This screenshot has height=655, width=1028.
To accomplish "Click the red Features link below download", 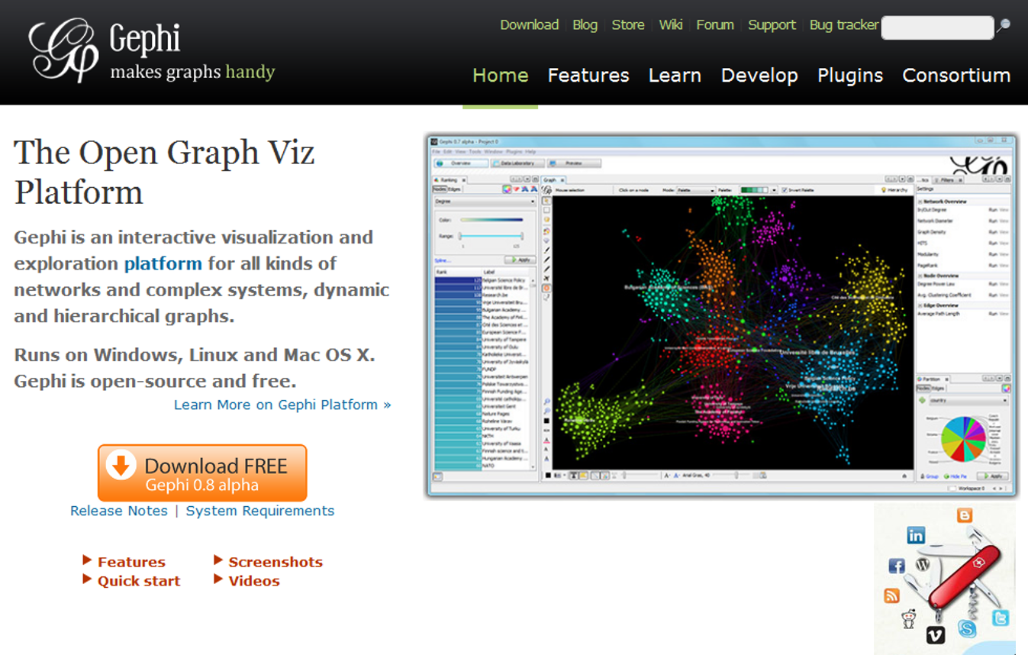I will click(x=131, y=562).
